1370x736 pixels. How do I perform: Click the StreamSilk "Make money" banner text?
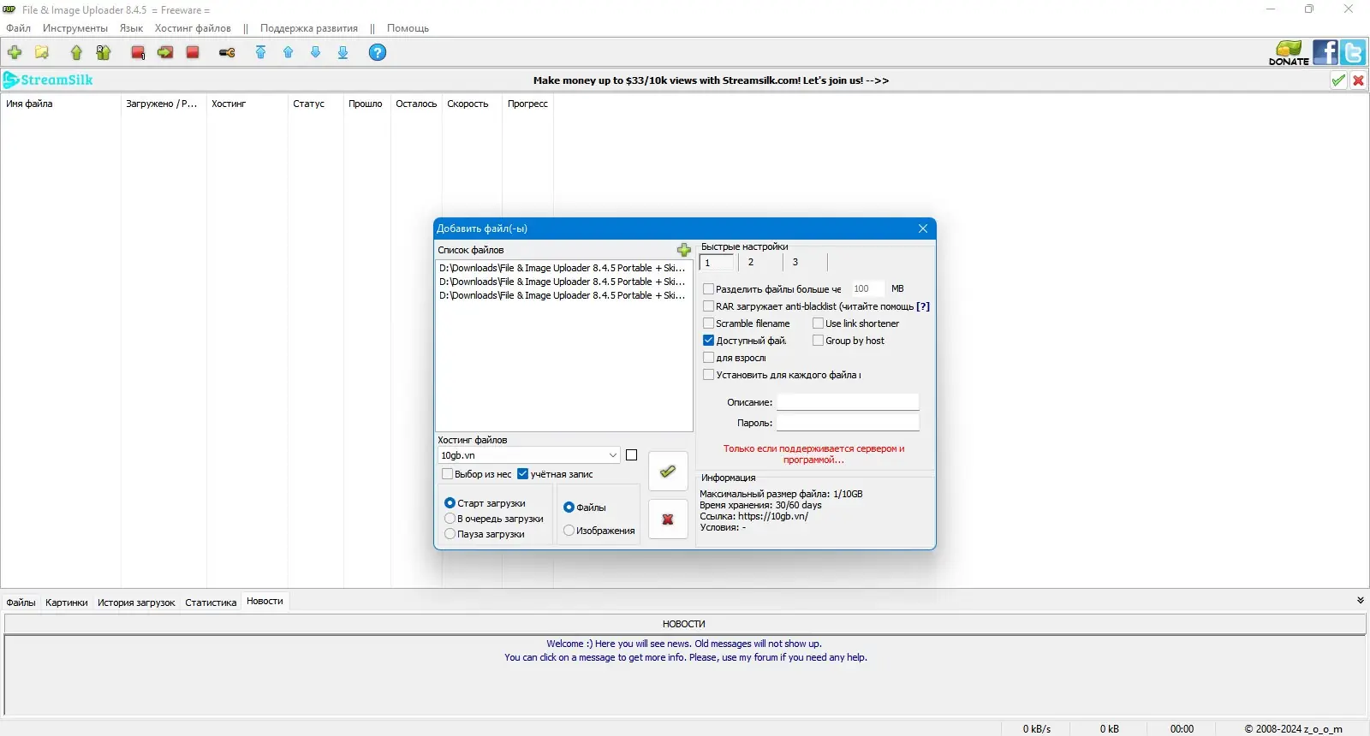[x=711, y=80]
